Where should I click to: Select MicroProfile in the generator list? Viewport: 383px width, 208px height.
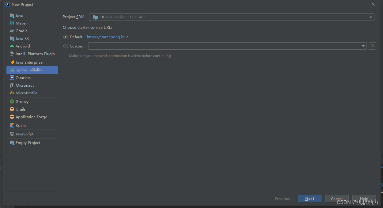(x=32, y=93)
